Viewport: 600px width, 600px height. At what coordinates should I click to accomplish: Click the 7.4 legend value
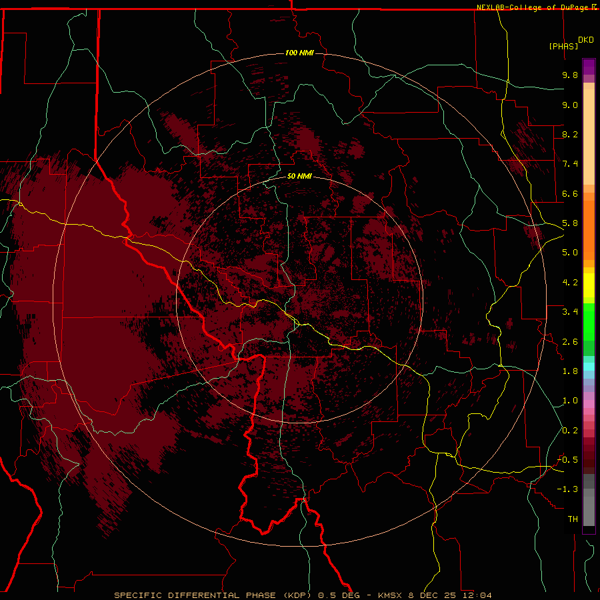point(570,164)
